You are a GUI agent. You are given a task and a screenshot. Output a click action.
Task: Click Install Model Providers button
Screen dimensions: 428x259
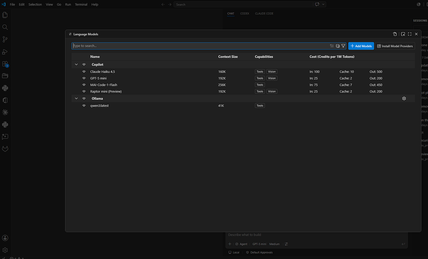pos(395,46)
